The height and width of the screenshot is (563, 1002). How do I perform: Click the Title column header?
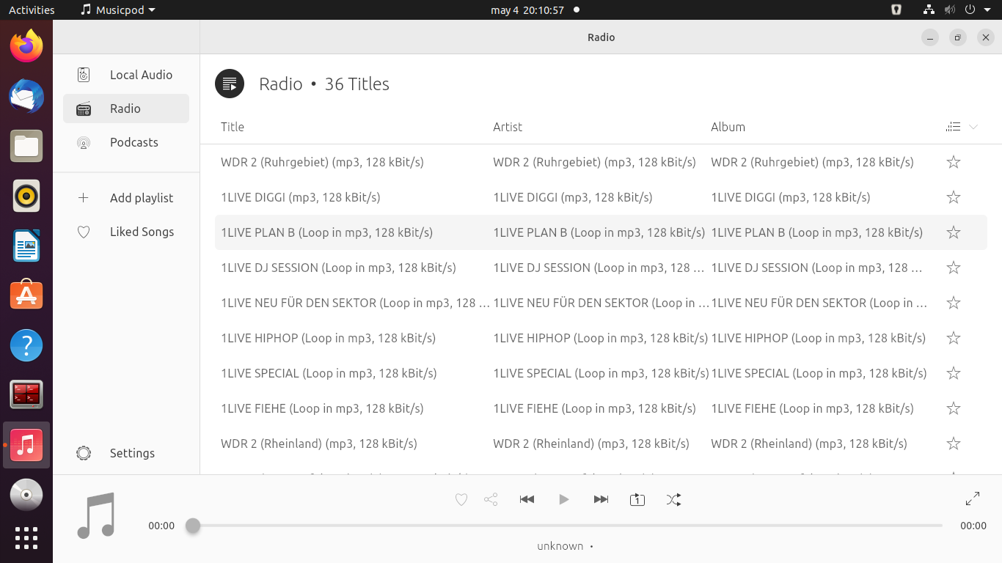(233, 127)
